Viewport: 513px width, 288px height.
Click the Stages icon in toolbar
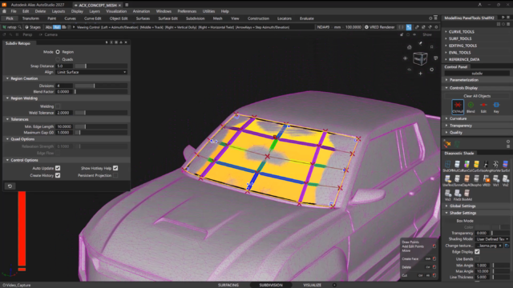pos(26,27)
